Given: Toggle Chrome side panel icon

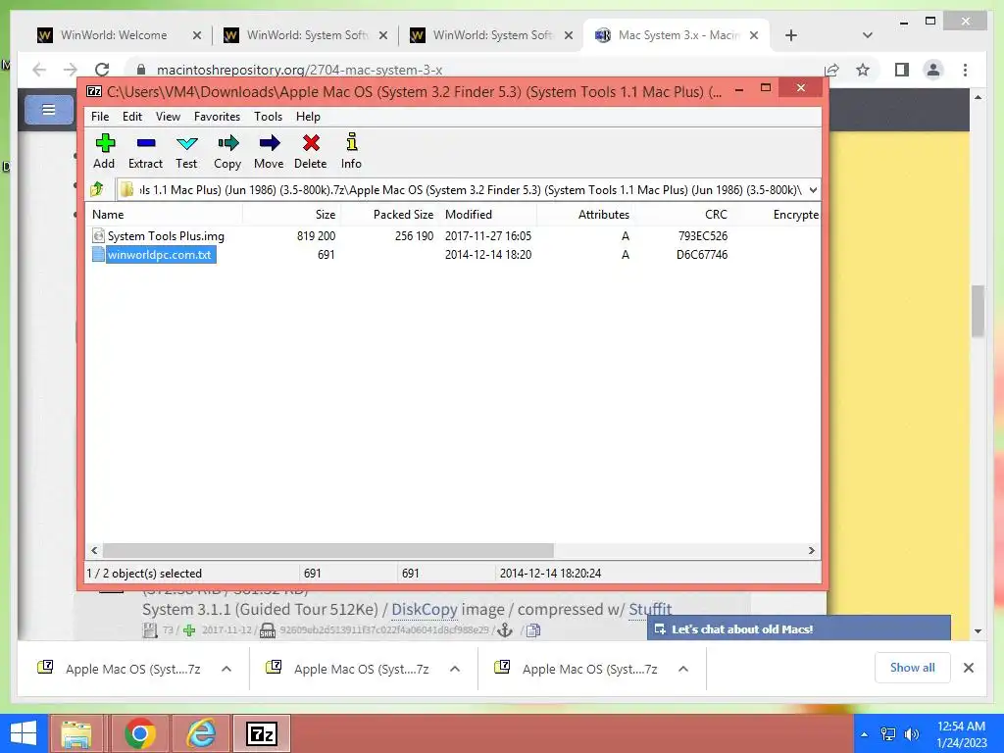Looking at the screenshot, I should click(x=902, y=70).
